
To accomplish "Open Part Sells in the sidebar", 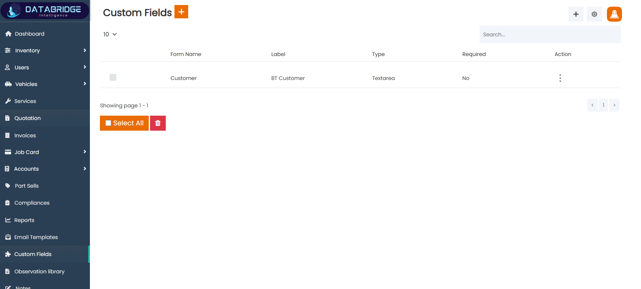I will coord(45,186).
